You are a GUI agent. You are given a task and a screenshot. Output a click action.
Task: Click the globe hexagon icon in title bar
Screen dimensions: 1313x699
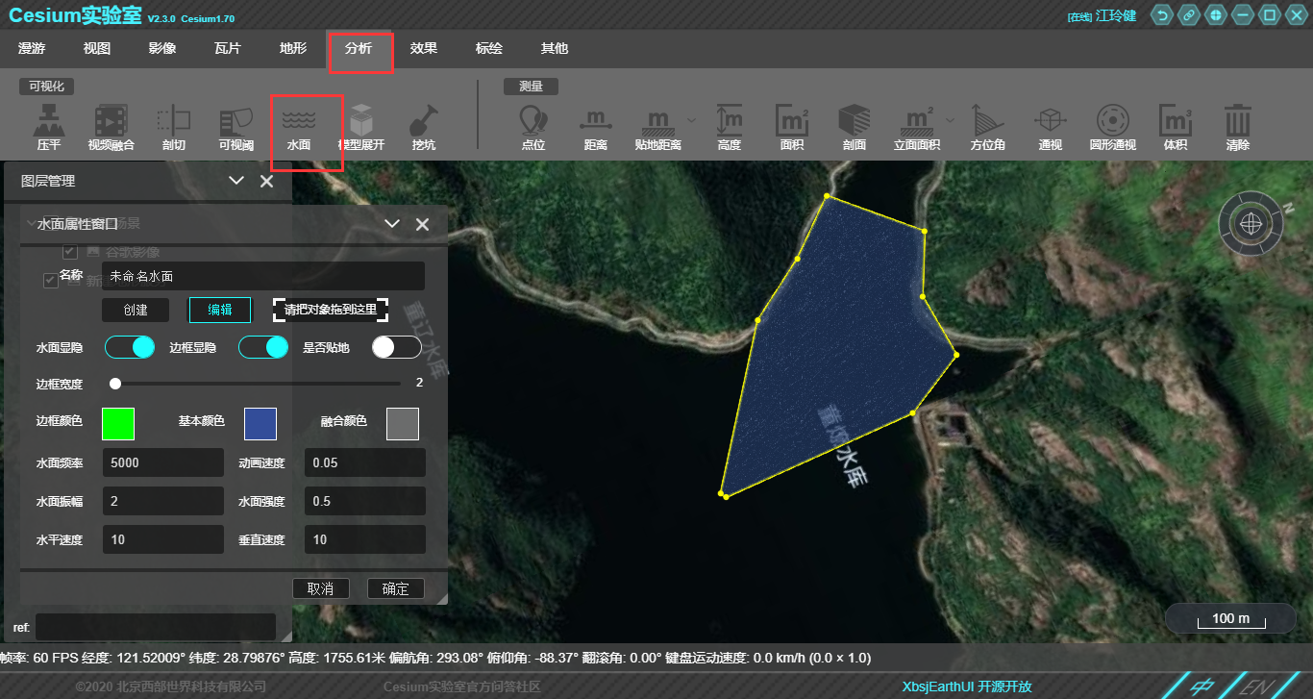tap(1216, 15)
